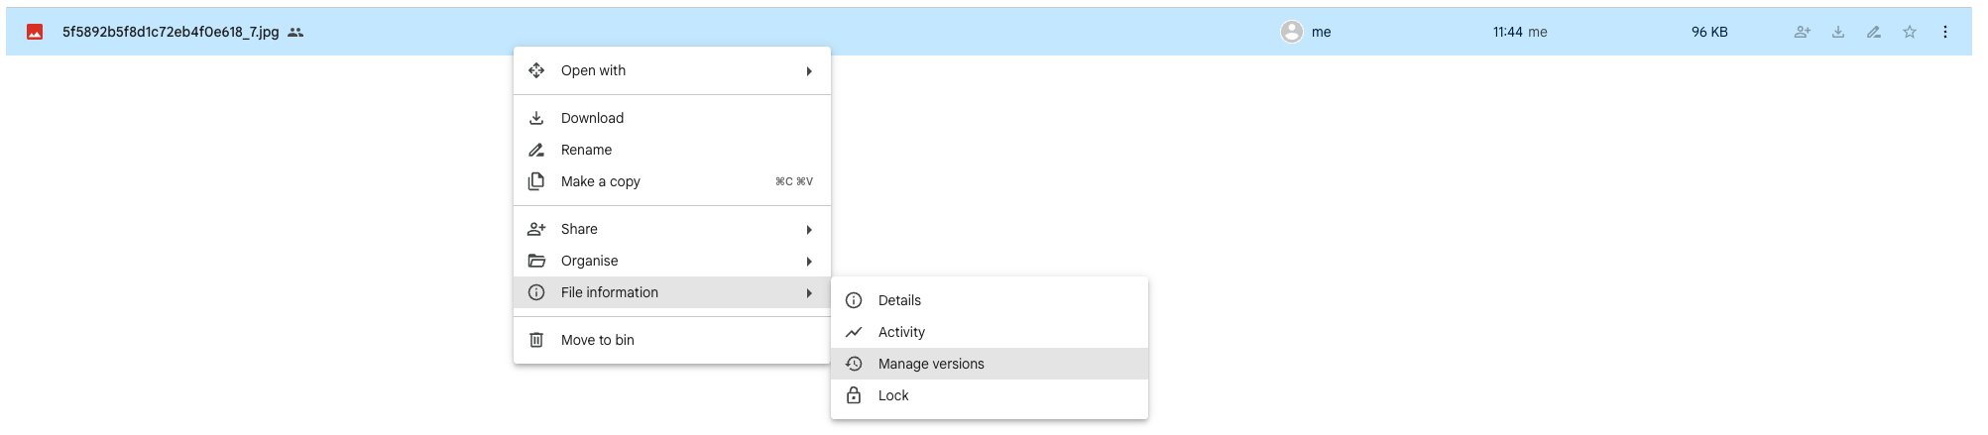
Task: Select Share in the context menu
Action: click(x=672, y=229)
